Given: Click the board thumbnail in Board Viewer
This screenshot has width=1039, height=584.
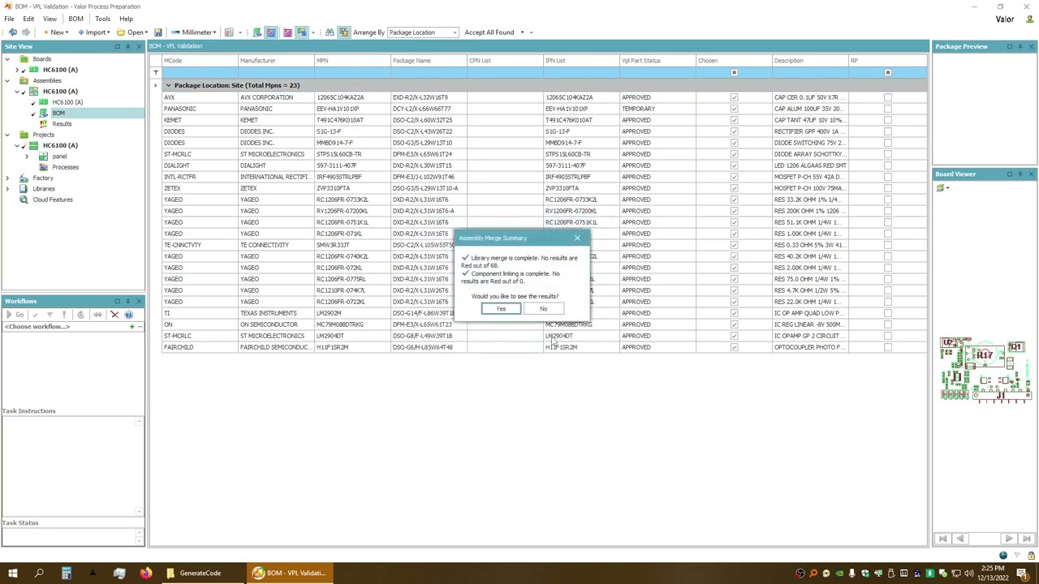Looking at the screenshot, I should (985, 370).
